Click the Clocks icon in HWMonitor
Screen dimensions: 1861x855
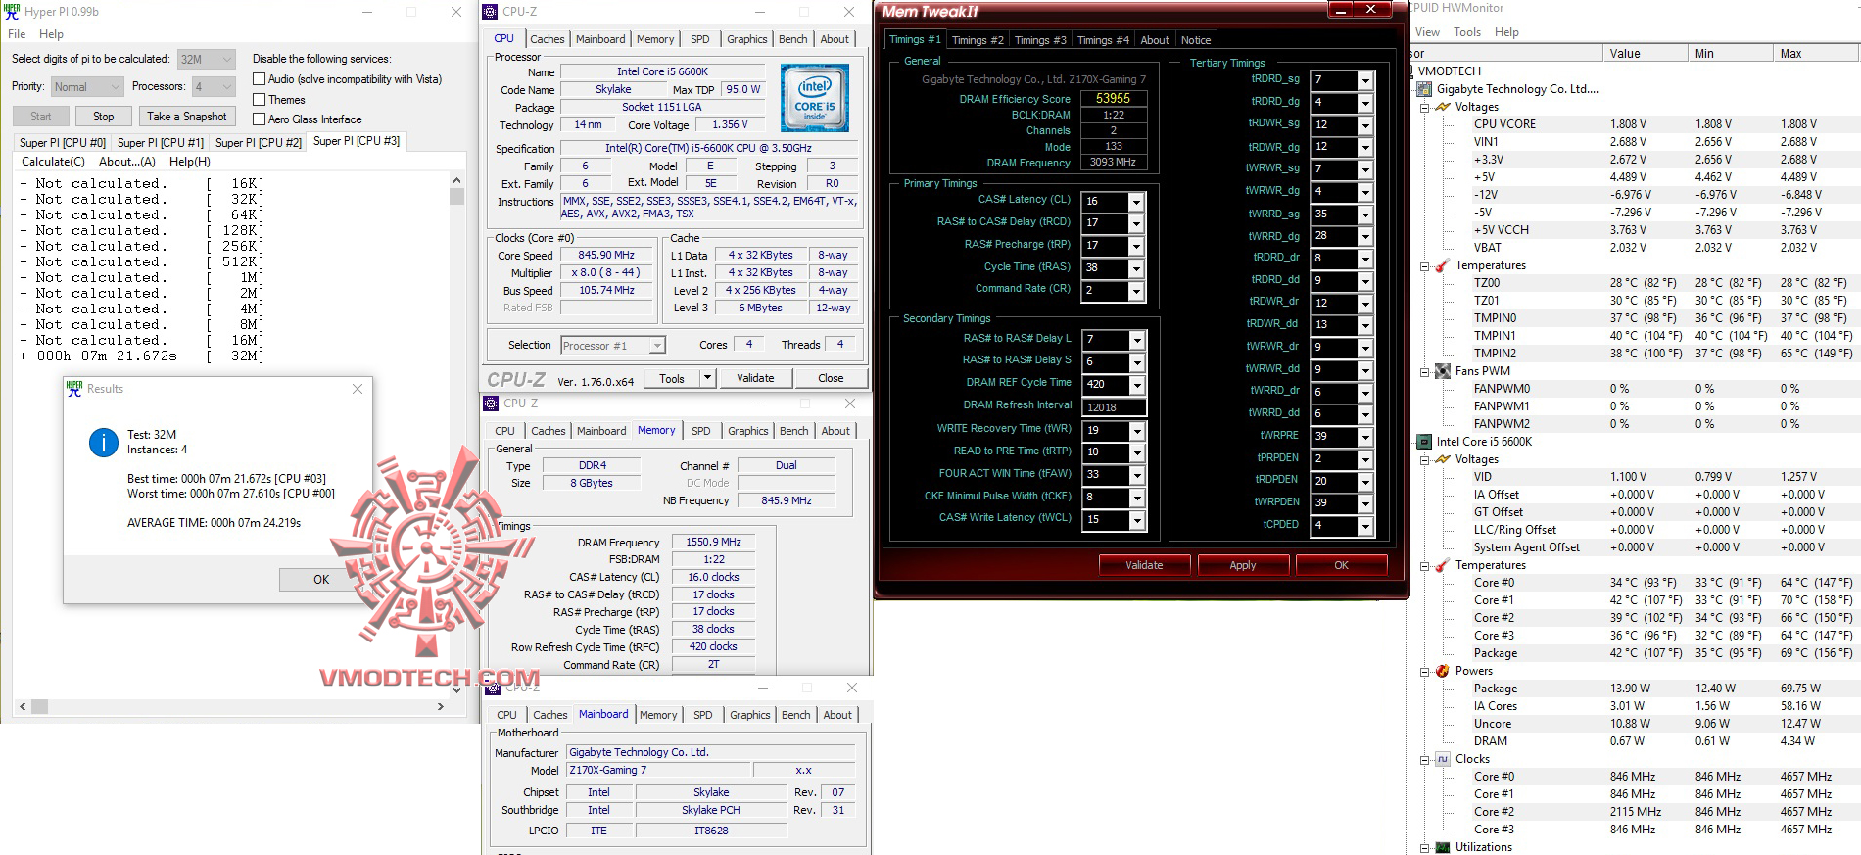tap(1443, 759)
